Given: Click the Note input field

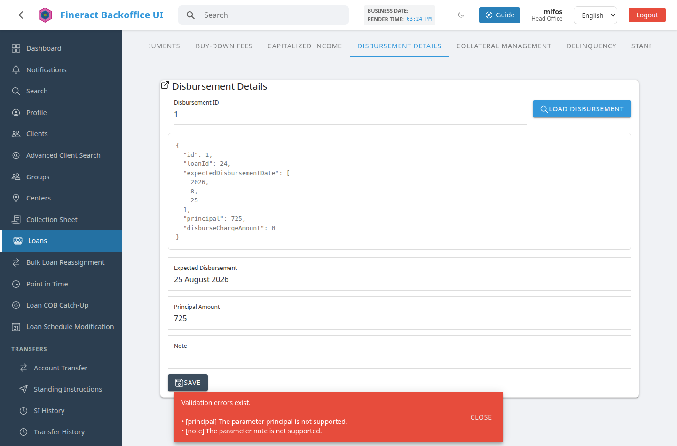Looking at the screenshot, I should click(x=400, y=352).
